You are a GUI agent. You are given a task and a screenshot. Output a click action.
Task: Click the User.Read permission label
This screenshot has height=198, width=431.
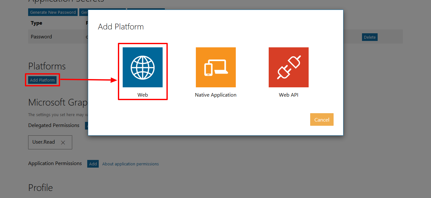(44, 142)
